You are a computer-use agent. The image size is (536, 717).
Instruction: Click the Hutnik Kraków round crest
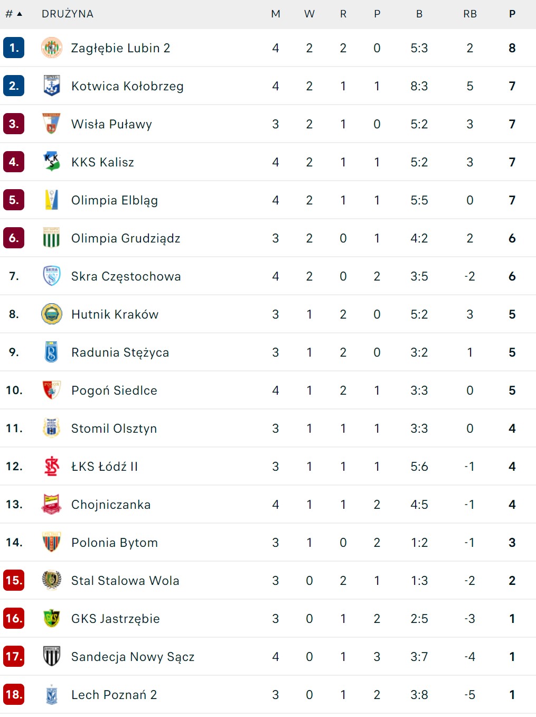point(51,314)
